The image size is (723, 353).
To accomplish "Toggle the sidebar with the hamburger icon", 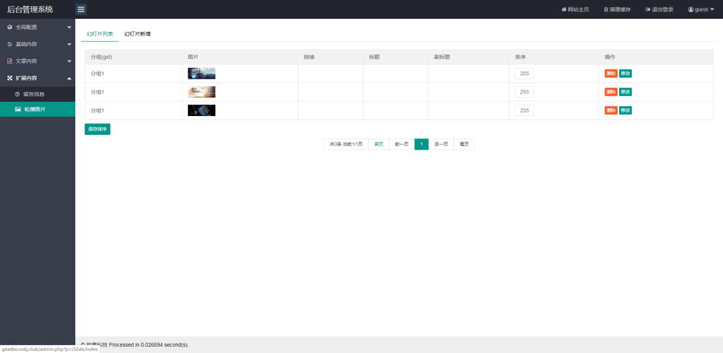I will 81,9.
